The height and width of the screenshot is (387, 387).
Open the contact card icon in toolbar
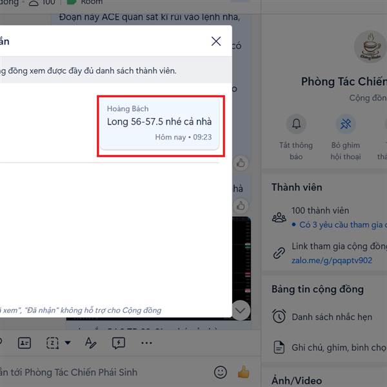[x=25, y=343]
